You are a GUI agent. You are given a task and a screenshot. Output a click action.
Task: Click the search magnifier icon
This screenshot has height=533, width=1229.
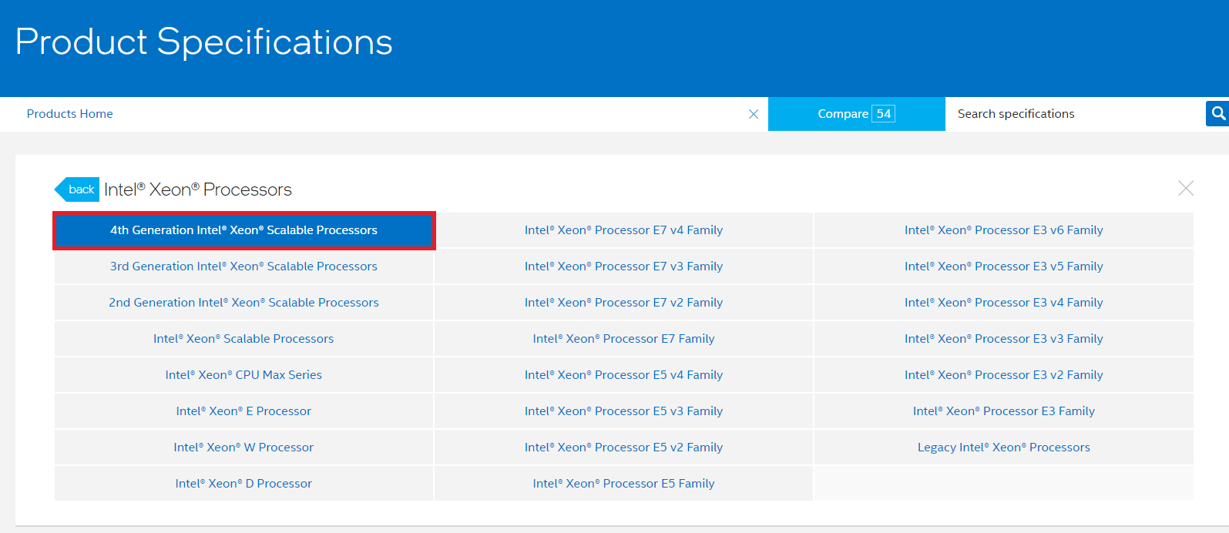point(1217,113)
